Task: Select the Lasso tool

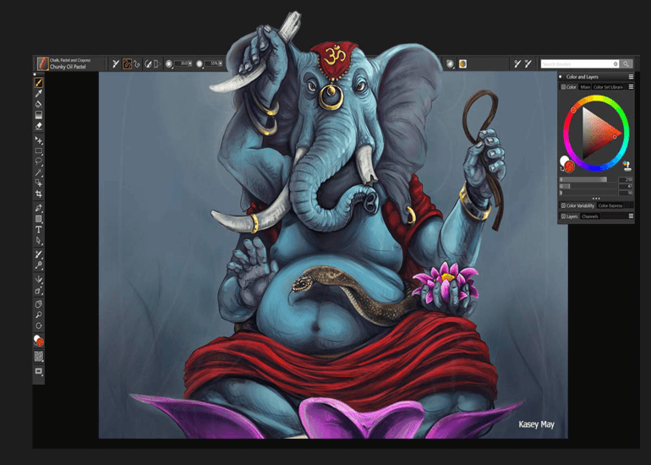Action: 39,161
